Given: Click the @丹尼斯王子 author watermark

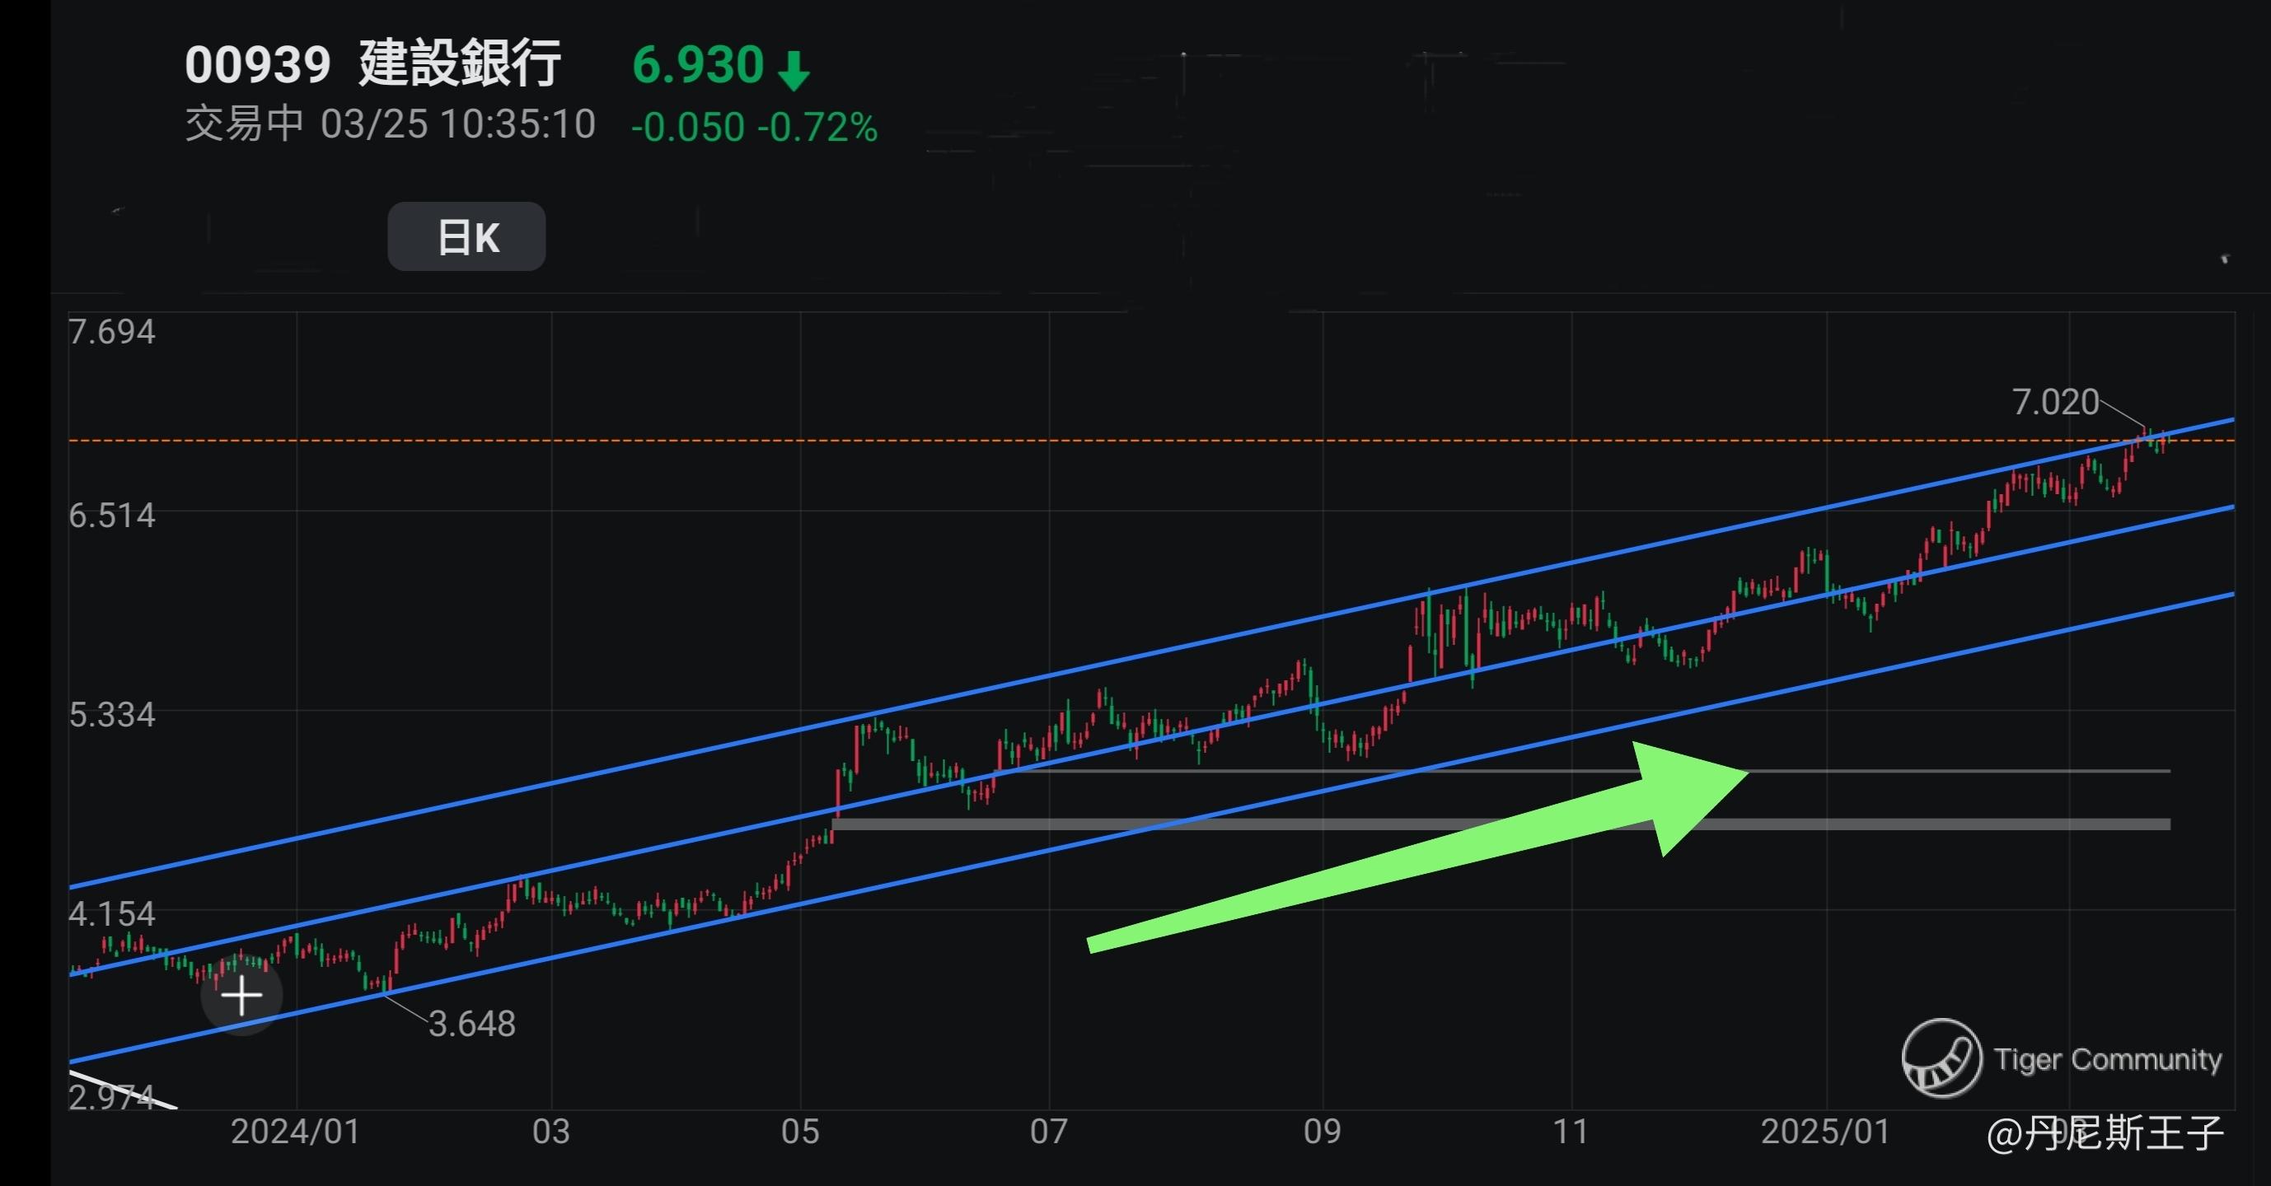Looking at the screenshot, I should [x=2105, y=1133].
